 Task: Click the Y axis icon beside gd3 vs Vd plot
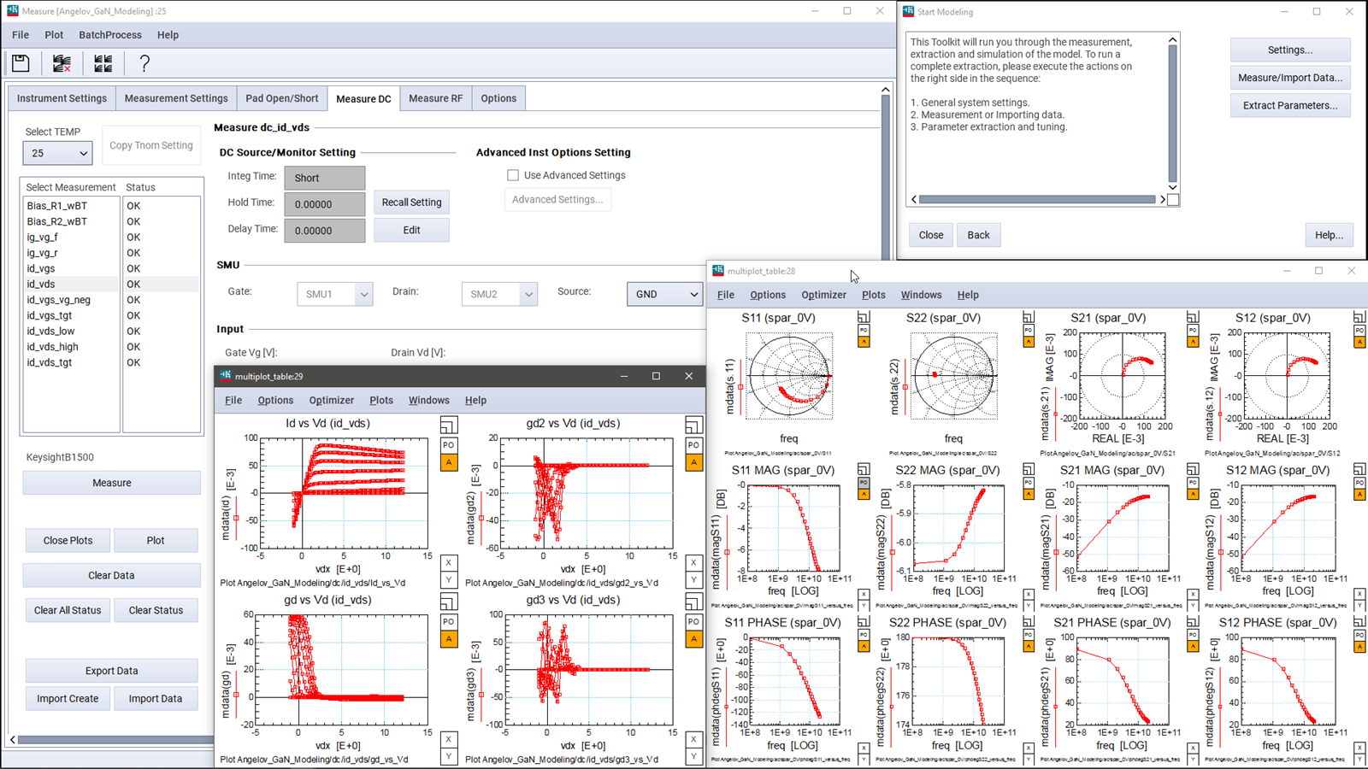click(693, 757)
